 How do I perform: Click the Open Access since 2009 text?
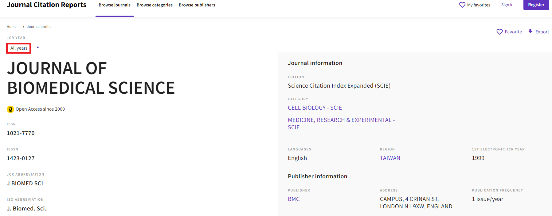40,109
